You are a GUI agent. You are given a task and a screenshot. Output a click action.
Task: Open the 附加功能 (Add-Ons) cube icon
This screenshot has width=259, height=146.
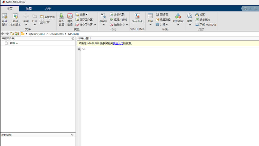point(178,16)
